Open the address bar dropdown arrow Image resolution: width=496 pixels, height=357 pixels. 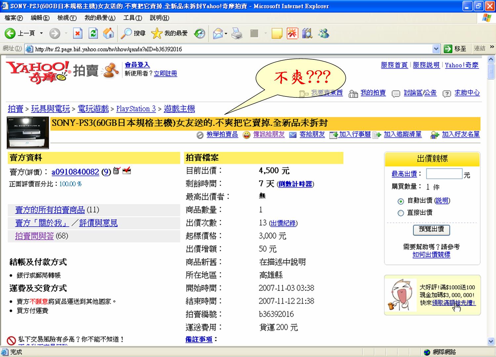click(436, 49)
